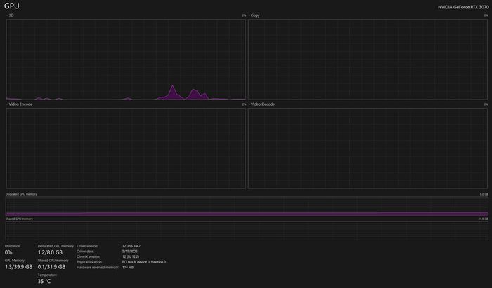Click the 0.1/31.9 GB shared memory value

[x=51, y=267]
